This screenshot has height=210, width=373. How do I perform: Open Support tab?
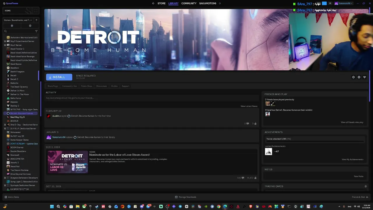pos(125,86)
